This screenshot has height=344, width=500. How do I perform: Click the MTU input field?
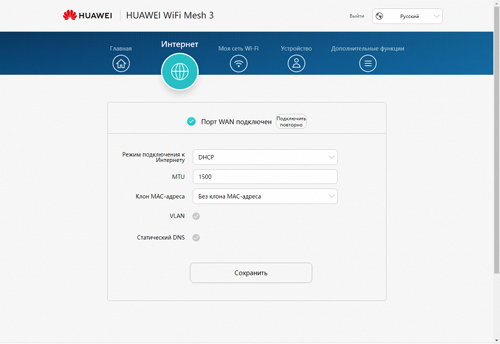click(265, 176)
